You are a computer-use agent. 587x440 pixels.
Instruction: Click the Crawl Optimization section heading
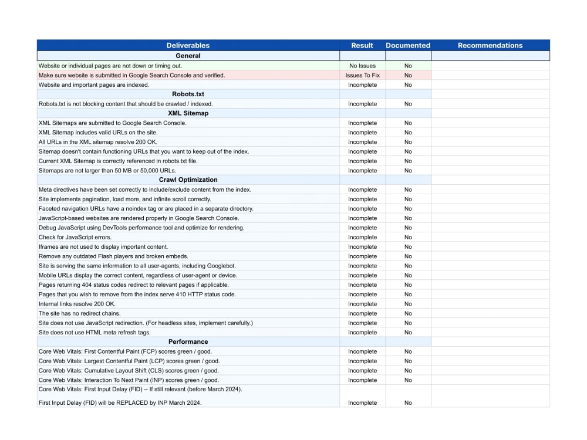point(188,180)
